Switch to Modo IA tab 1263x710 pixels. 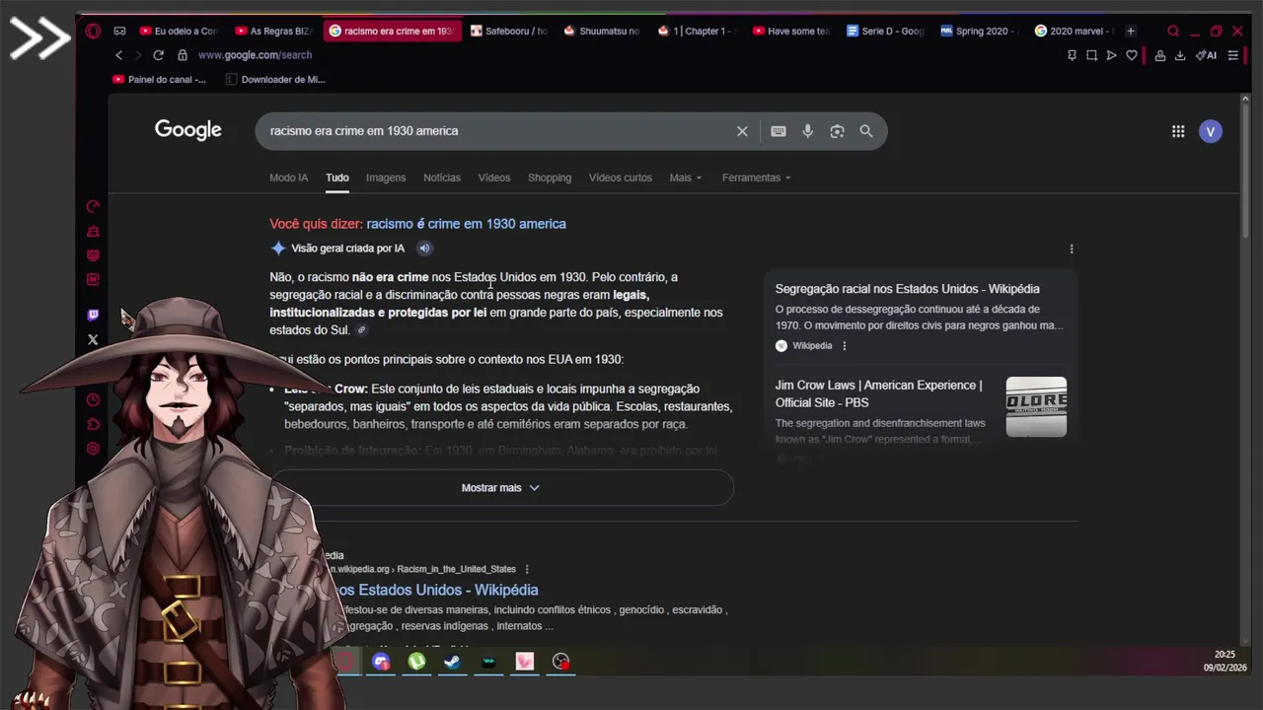(x=289, y=177)
